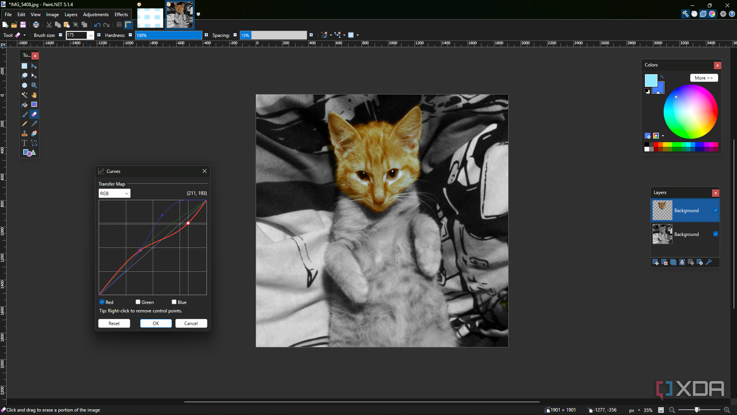Open the Transfer Map RGB dropdown

click(x=114, y=193)
